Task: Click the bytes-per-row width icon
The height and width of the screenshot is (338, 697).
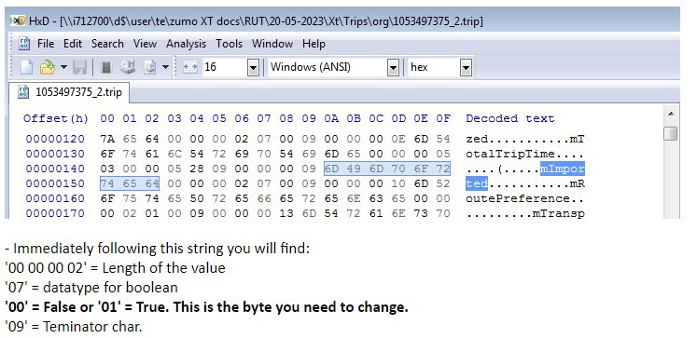Action: pyautogui.click(x=189, y=67)
